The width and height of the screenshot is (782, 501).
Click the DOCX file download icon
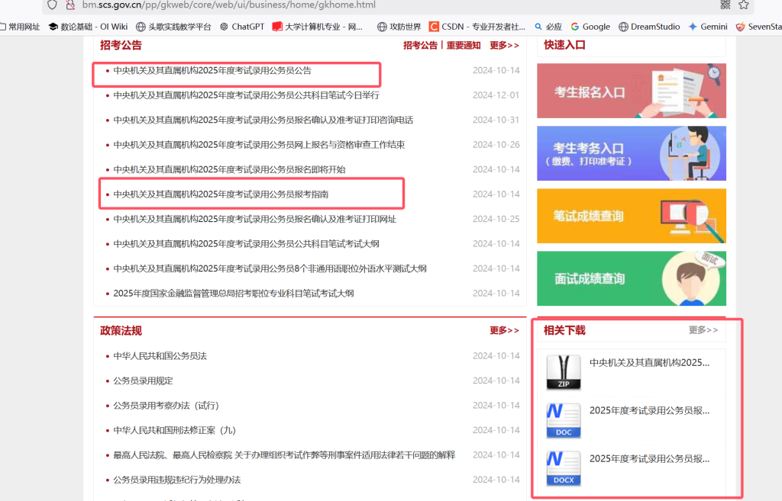[564, 468]
